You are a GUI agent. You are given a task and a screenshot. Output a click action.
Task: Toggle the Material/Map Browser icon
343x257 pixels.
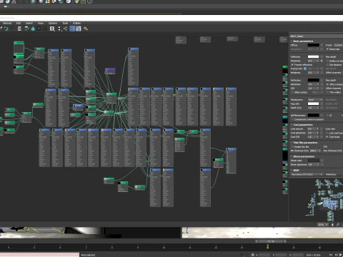point(72,29)
